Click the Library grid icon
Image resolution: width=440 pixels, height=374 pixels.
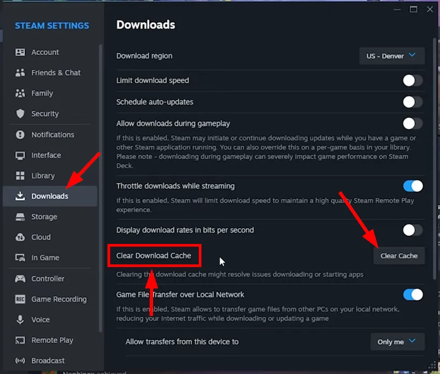(x=20, y=176)
